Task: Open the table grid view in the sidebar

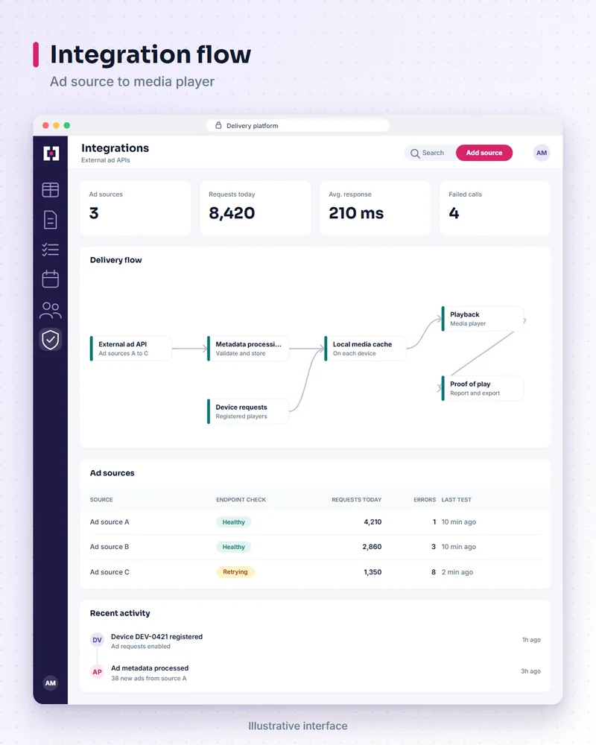Action: [x=51, y=190]
